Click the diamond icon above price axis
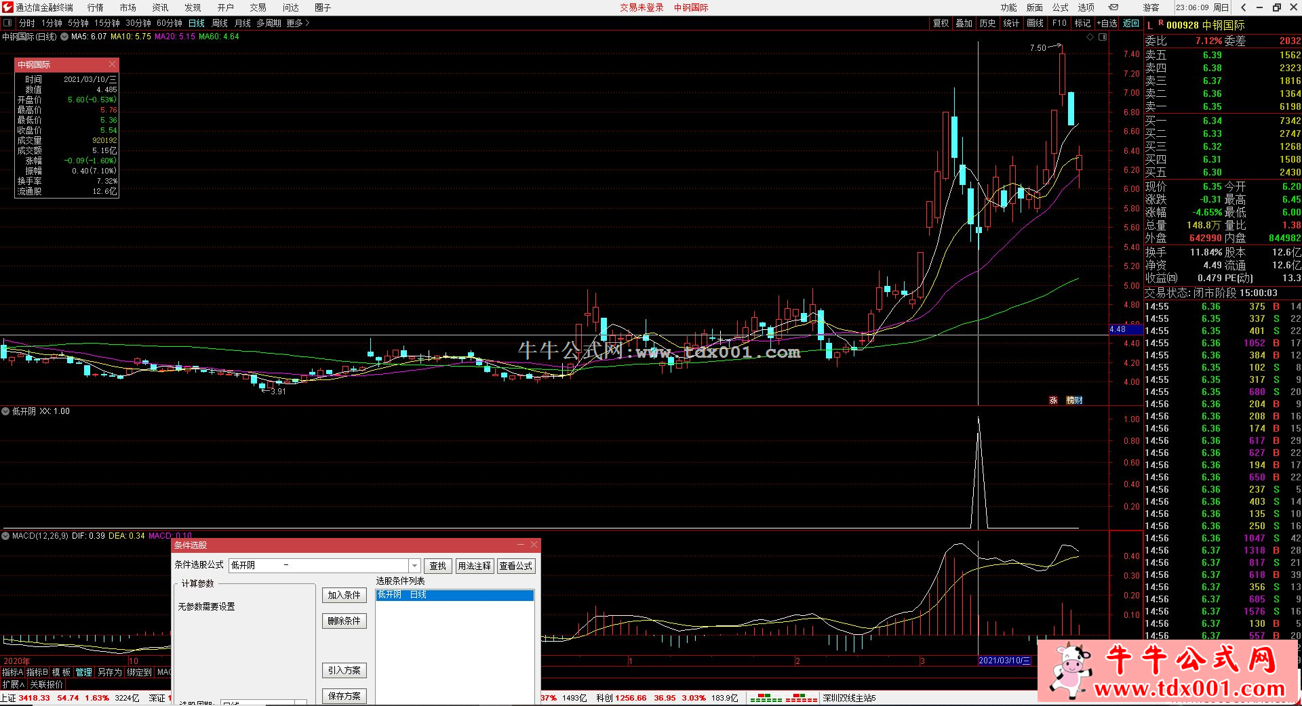 [x=1090, y=37]
